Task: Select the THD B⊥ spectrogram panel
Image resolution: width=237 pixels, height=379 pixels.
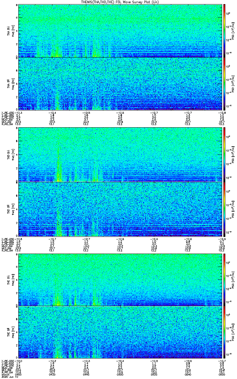Action: tap(119, 155)
